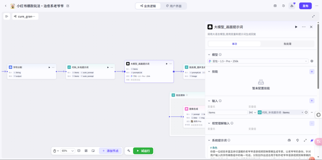Open more options on 大模型_画面提示词 canvas node

click(171, 64)
